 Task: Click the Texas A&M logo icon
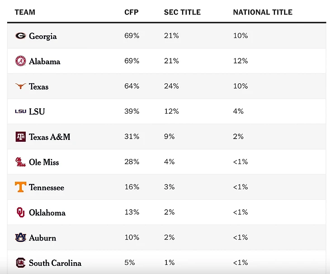pyautogui.click(x=20, y=137)
